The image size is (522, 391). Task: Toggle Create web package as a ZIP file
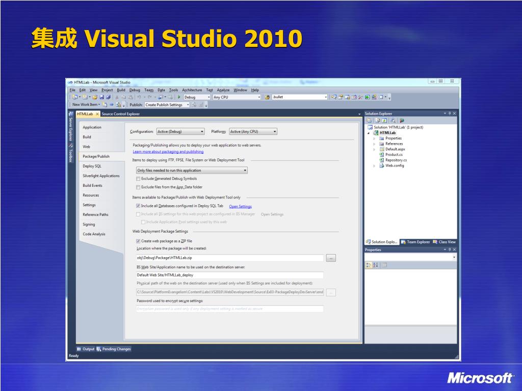pyautogui.click(x=138, y=241)
